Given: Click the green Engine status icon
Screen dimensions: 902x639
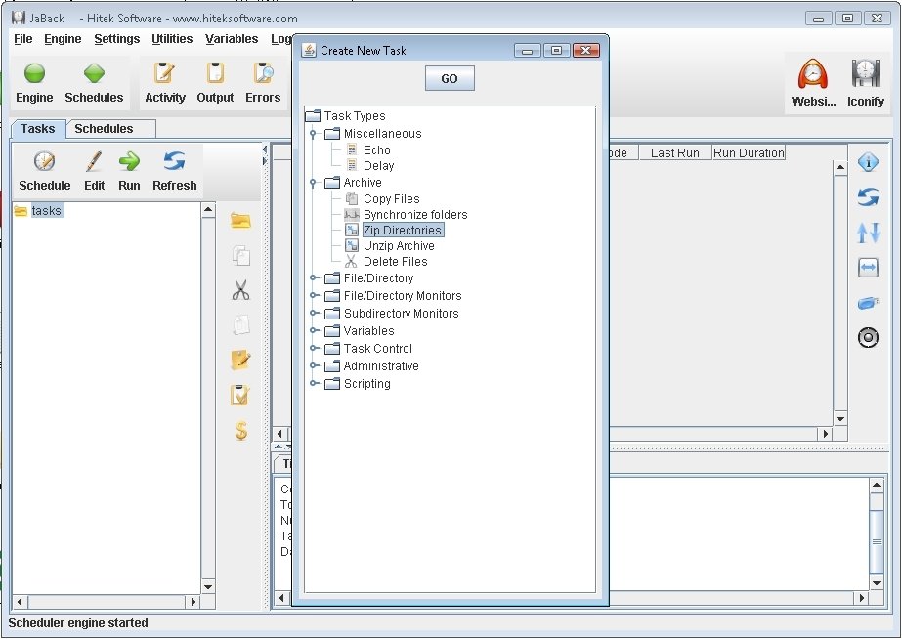Looking at the screenshot, I should click(x=34, y=73).
